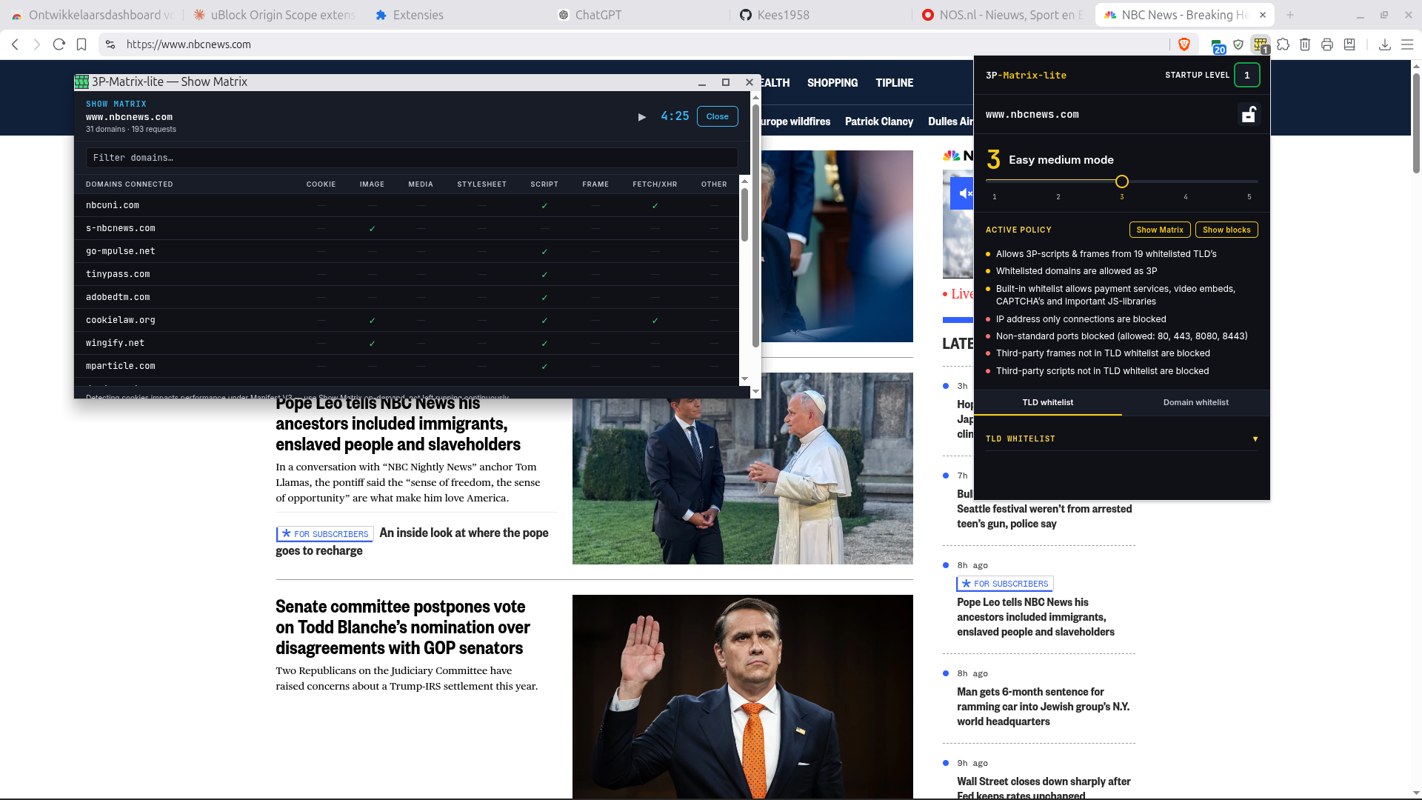The image size is (1422, 800).
Task: Switch to the Ontwikkelaarsdashboard tab
Action: [93, 15]
